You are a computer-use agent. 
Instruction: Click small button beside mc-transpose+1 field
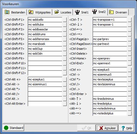tap(130, 20)
